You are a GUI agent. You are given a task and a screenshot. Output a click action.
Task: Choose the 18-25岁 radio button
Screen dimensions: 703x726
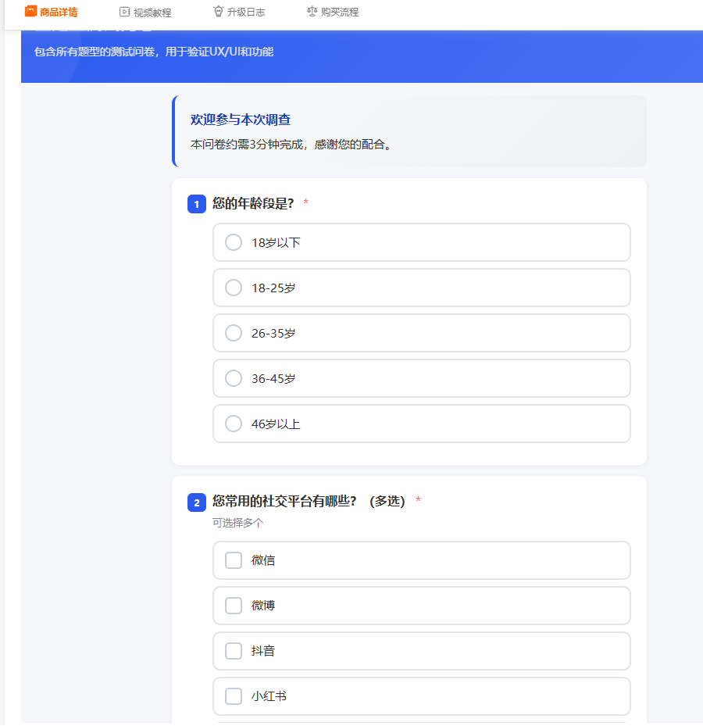tap(234, 288)
